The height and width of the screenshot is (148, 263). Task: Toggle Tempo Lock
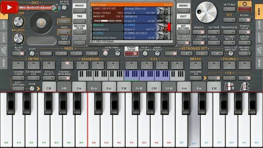pyautogui.click(x=245, y=32)
